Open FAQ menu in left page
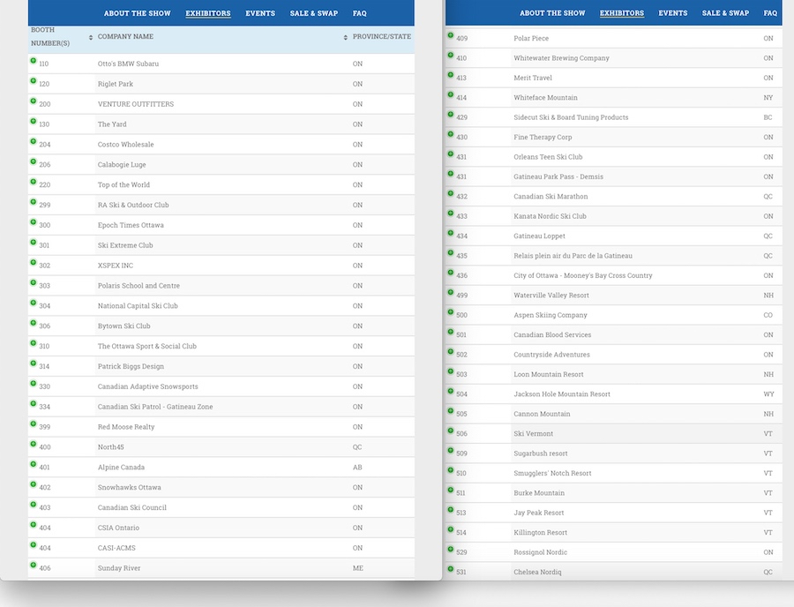This screenshot has width=794, height=607. (x=360, y=13)
